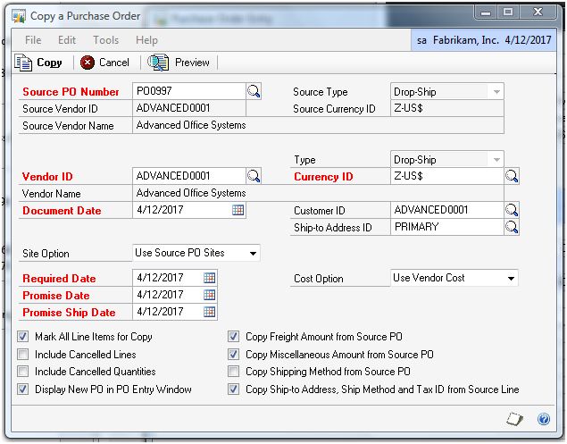Click the note icon at window bottom
567x444 pixels.
point(515,419)
